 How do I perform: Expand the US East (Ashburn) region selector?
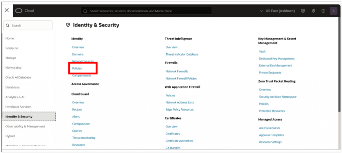click(x=277, y=11)
